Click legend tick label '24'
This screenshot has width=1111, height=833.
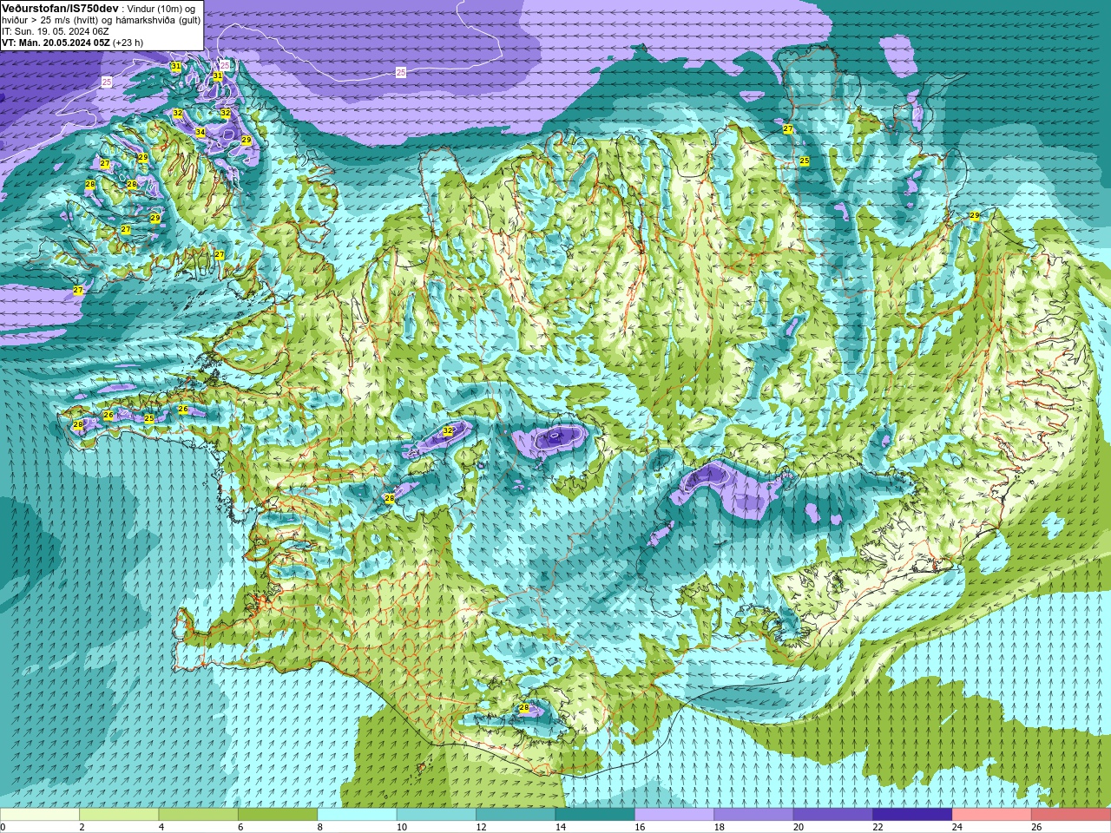tap(957, 827)
